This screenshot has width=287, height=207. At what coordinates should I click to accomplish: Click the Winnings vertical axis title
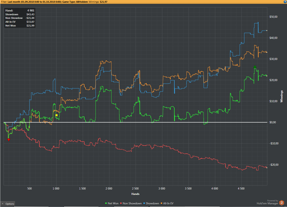(x=282, y=96)
